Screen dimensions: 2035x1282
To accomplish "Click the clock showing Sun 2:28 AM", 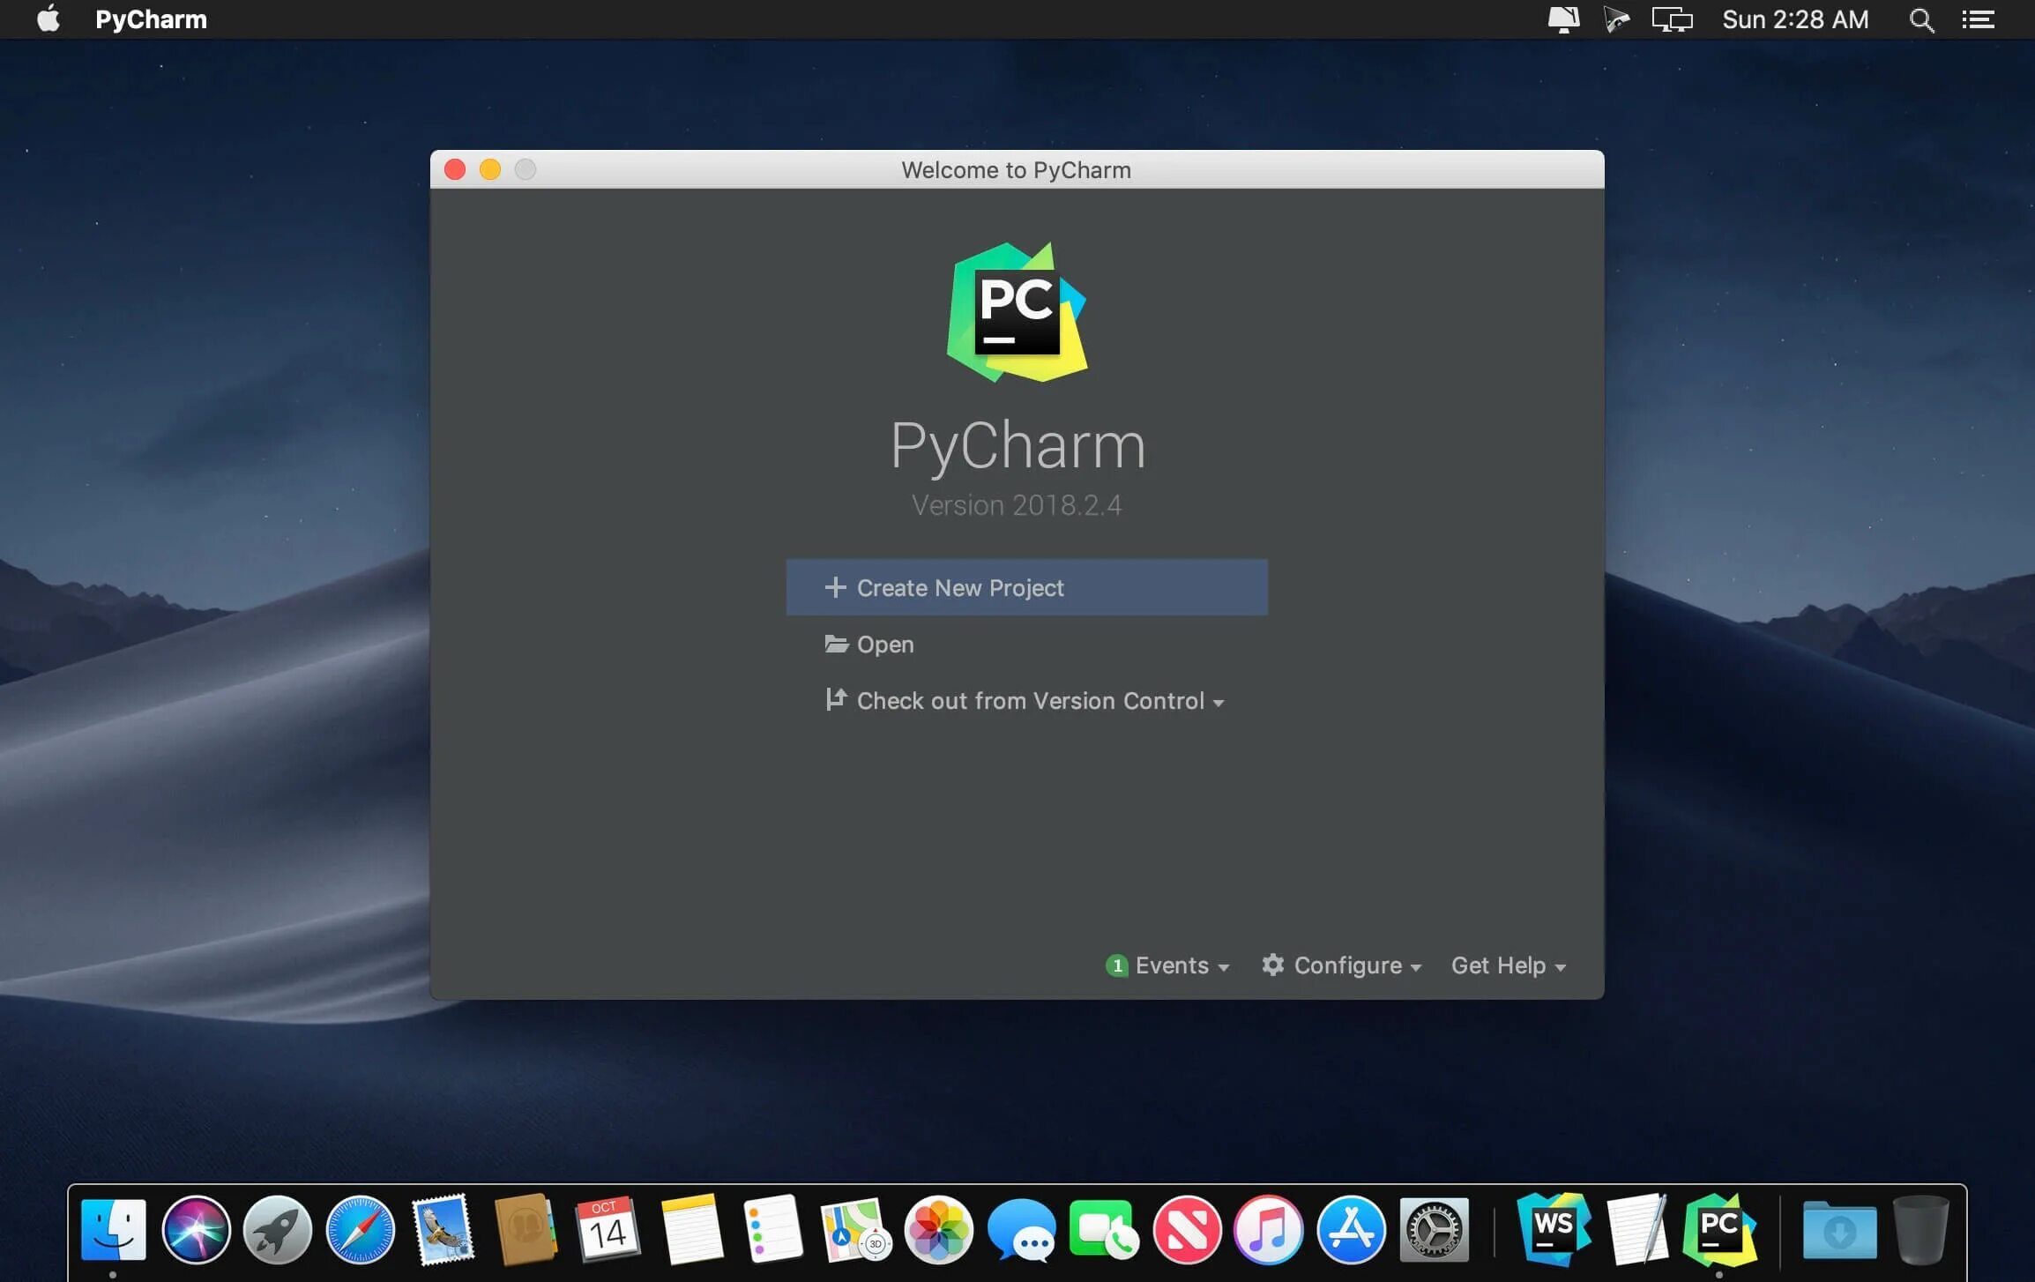I will tap(1795, 19).
